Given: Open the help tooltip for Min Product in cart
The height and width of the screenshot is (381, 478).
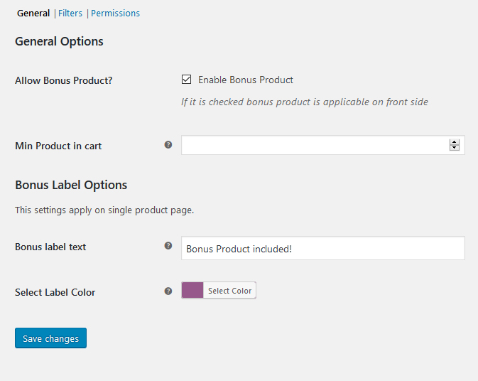Looking at the screenshot, I should coord(168,145).
